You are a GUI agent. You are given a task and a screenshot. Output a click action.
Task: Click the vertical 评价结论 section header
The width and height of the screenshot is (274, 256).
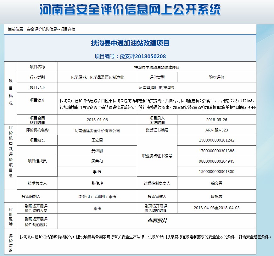[x=11, y=243]
